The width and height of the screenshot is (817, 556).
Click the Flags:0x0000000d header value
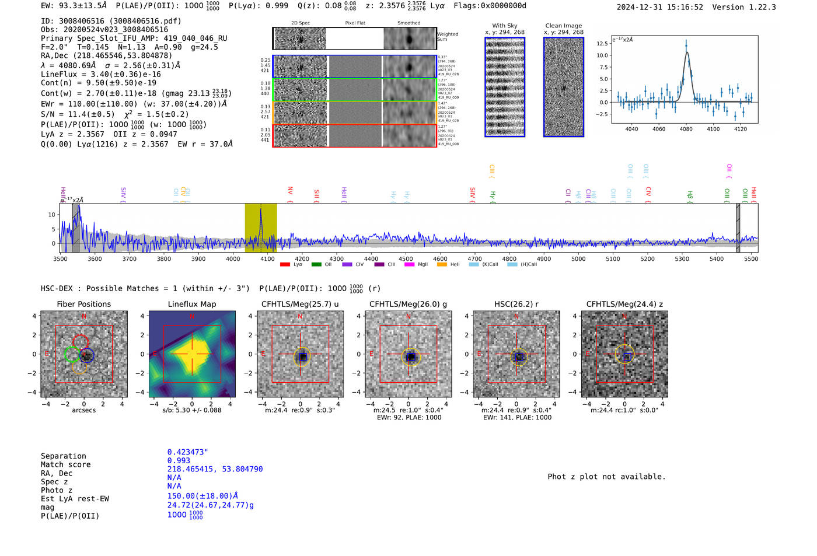tap(490, 6)
